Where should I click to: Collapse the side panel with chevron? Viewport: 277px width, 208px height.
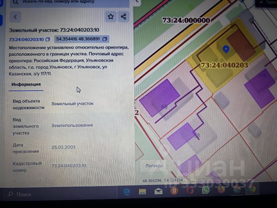point(137,1)
